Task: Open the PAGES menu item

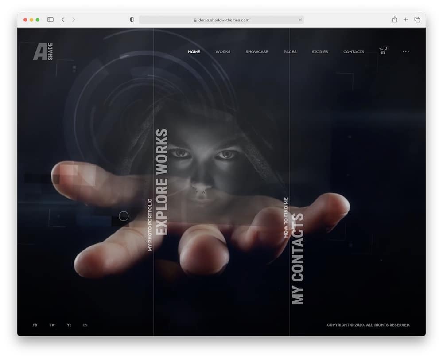Action: coord(290,52)
